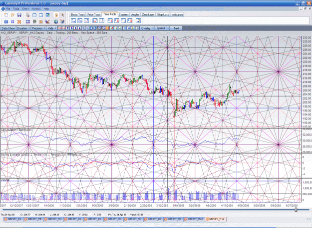Viewport: 312px width, 228px height.
Task: Open the Help menu
Action: (x=46, y=9)
